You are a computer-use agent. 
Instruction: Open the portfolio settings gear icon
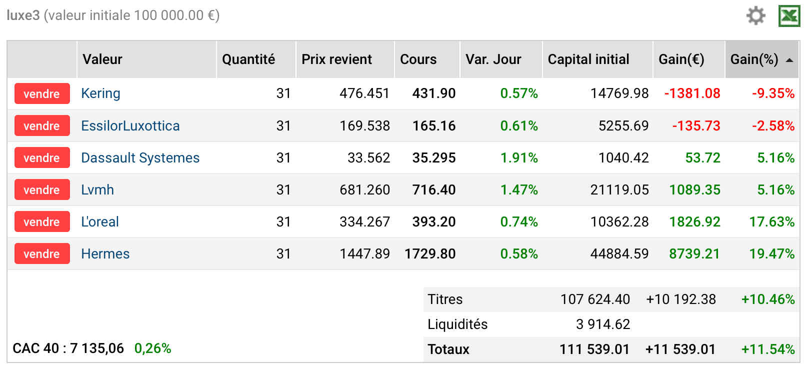tap(755, 15)
